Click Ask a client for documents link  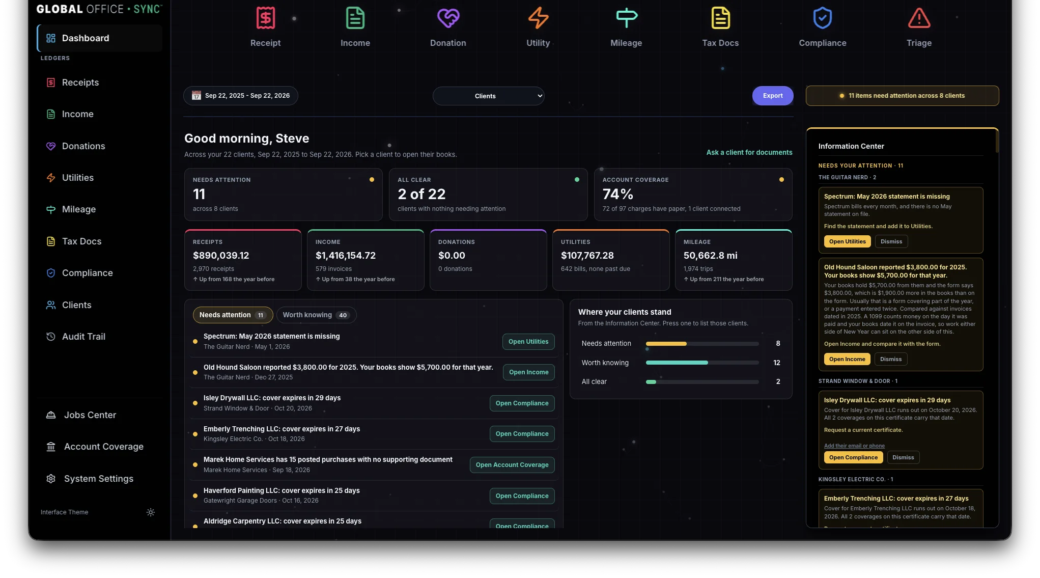click(749, 153)
